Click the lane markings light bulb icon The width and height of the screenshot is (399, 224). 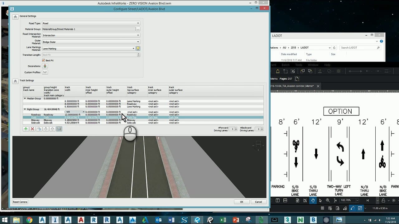tap(138, 49)
